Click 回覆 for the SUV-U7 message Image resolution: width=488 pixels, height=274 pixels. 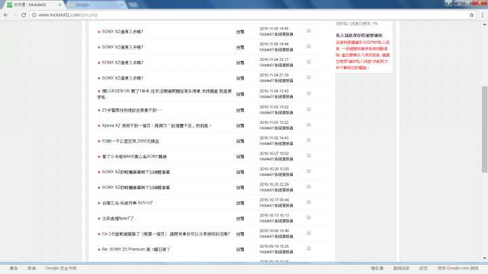[240, 203]
